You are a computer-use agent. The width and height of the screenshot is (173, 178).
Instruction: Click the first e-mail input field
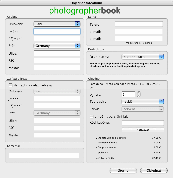click(x=139, y=31)
